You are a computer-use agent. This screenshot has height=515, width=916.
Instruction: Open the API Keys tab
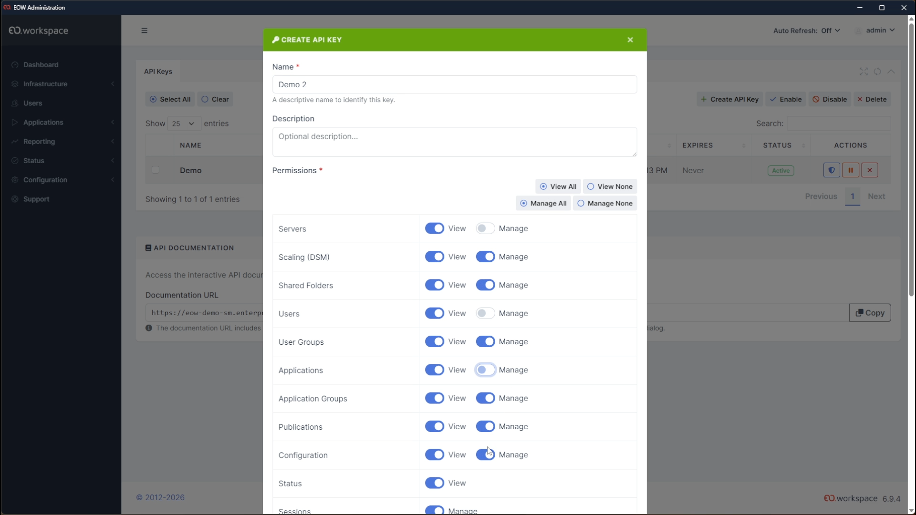(158, 72)
